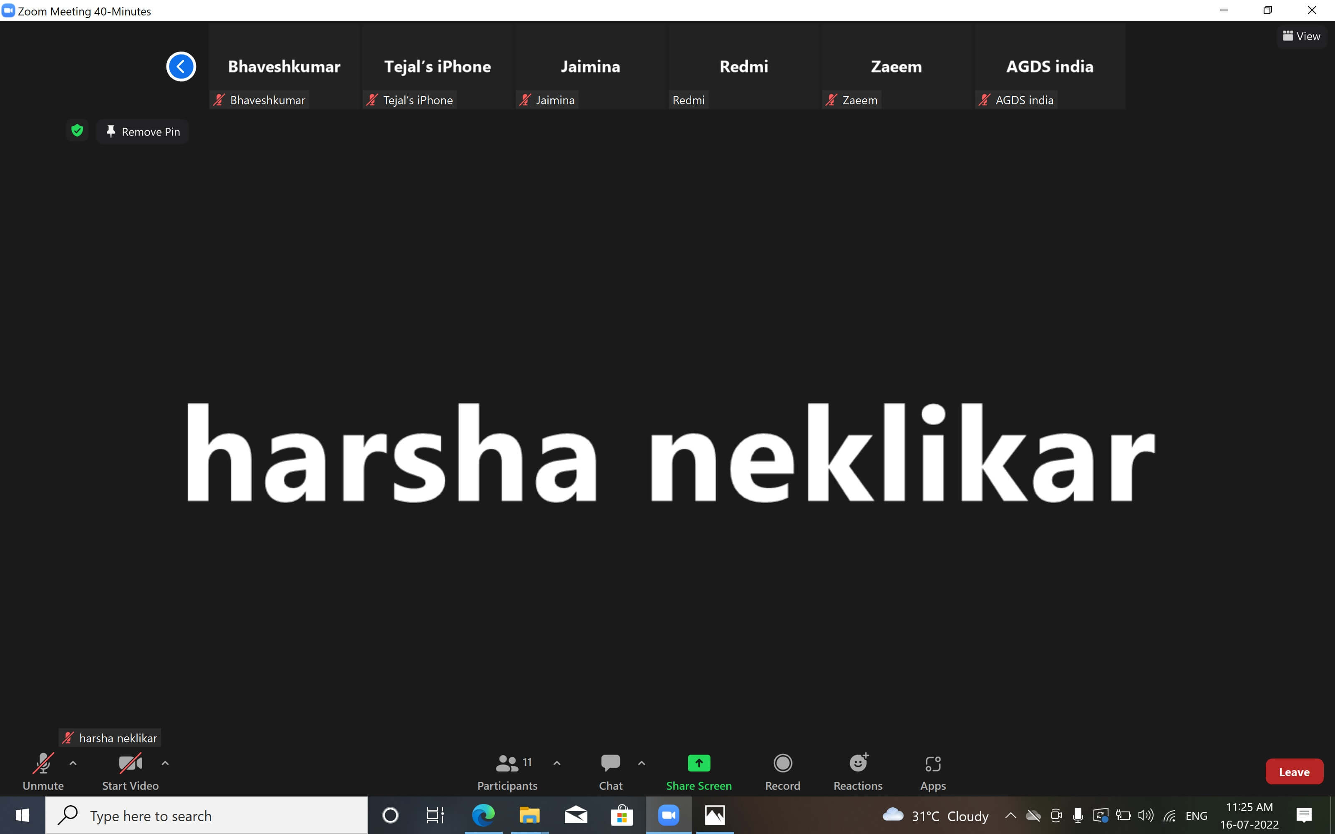Screen dimensions: 1335x834
Task: Open Wi-Fi network settings in the tray
Action: tap(1169, 815)
